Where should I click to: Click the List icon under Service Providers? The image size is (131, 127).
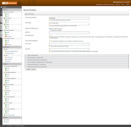tap(6, 34)
